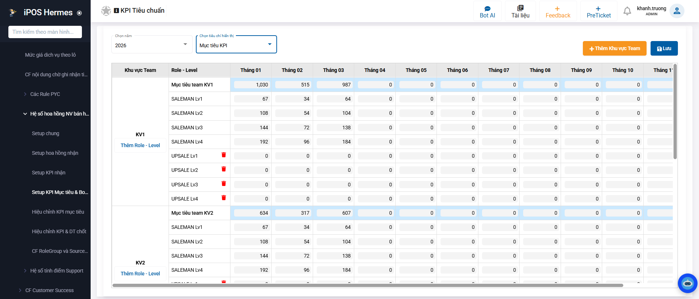The height and width of the screenshot is (299, 699).
Task: Click the info icon before KPI Tiêu chuẩn
Action: click(x=116, y=11)
